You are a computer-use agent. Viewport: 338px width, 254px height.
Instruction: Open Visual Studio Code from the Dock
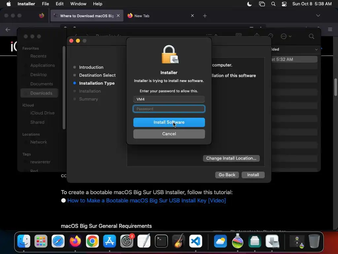[195, 241]
